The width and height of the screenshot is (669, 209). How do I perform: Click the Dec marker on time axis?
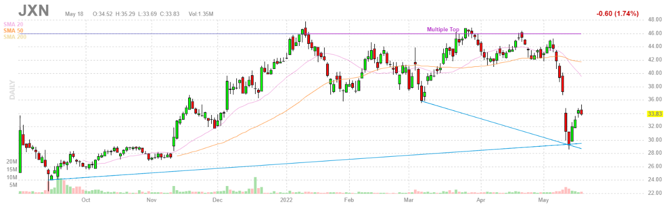point(217,200)
